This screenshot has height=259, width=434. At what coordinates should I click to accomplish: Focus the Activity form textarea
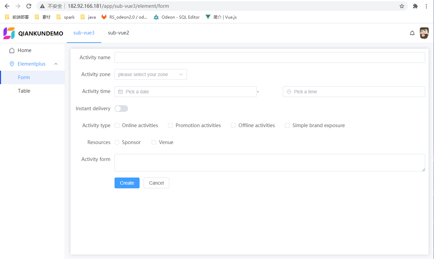pos(270,163)
